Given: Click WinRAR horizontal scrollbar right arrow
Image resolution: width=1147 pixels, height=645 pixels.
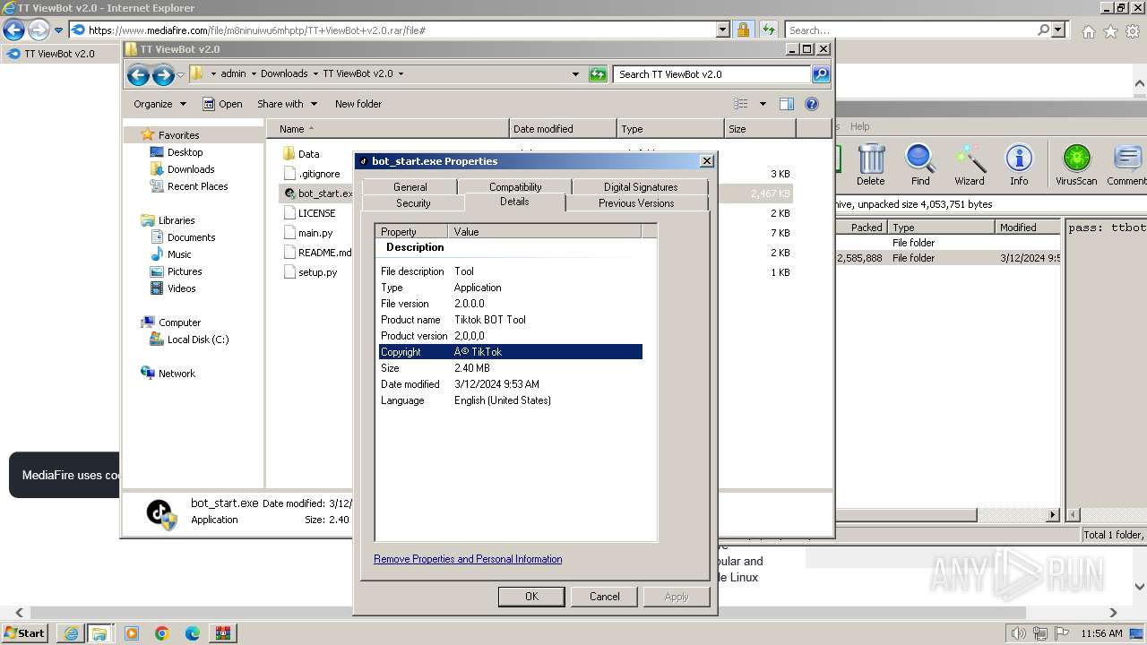Looking at the screenshot, I should (1054, 515).
